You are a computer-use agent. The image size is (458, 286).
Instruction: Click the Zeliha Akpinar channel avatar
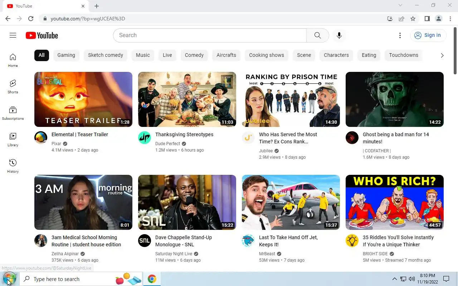pyautogui.click(x=41, y=241)
